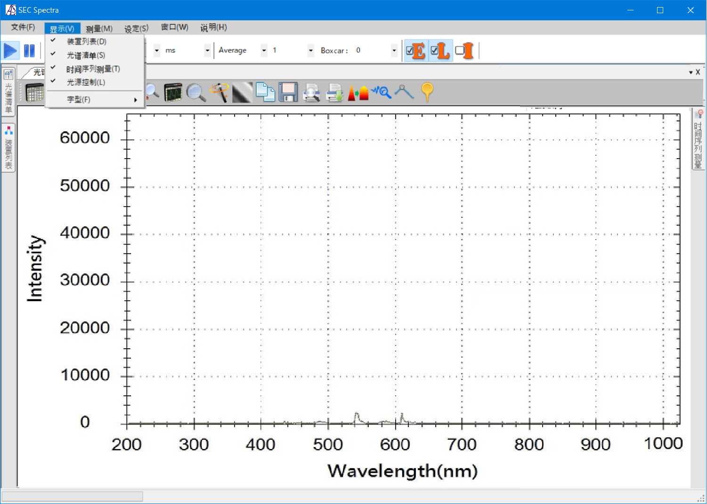
Task: Click the Intensity axis label
Action: click(x=35, y=268)
